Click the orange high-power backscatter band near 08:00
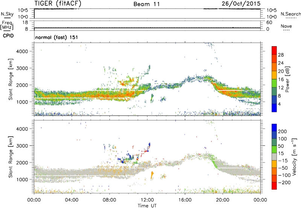The width and height of the screenshot is (301, 208). coord(109,95)
